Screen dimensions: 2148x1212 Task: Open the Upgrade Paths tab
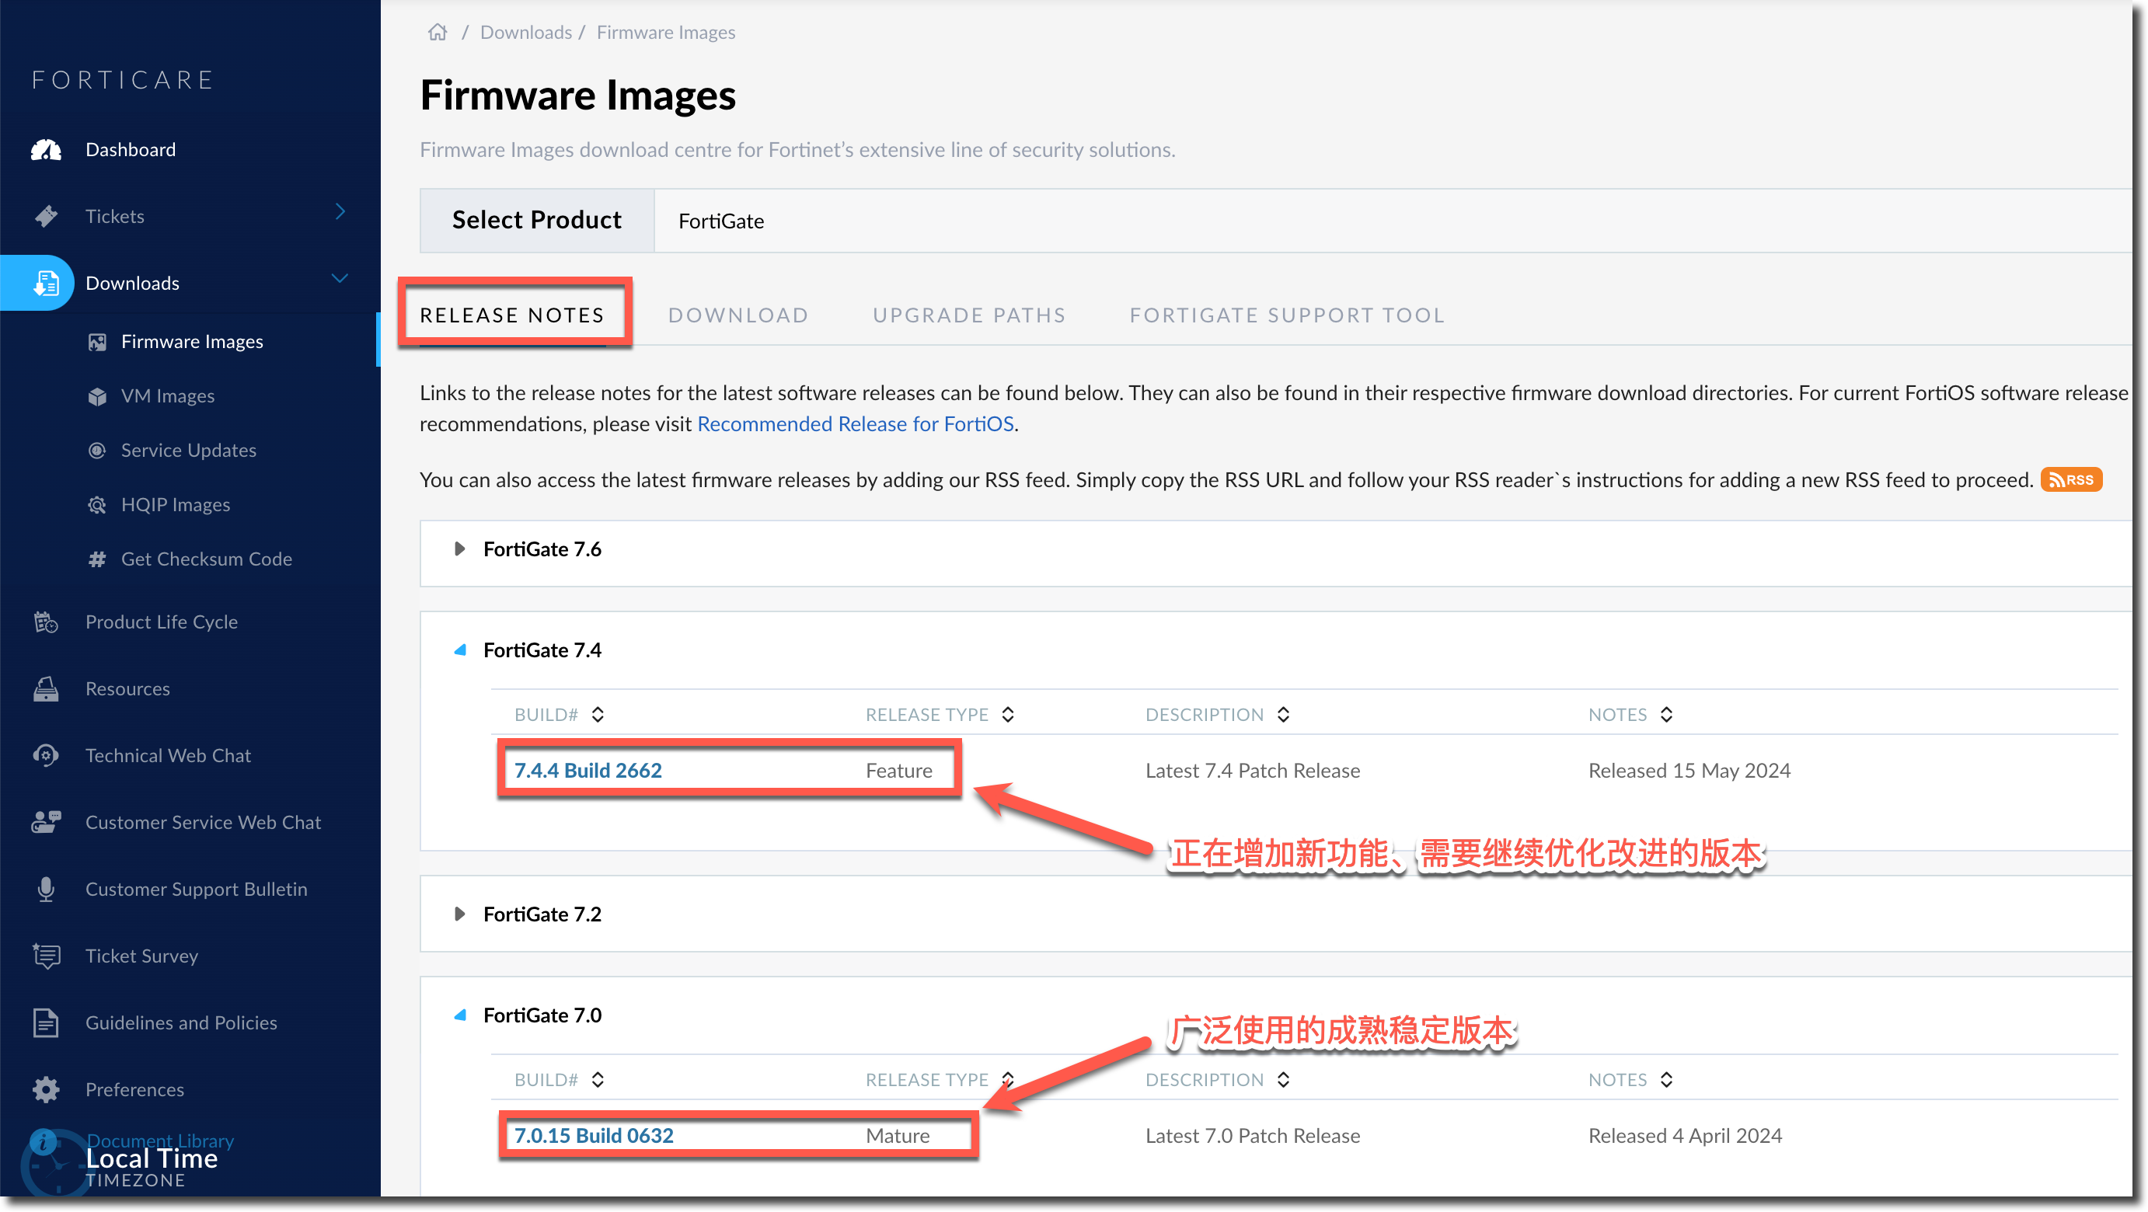[x=969, y=315]
